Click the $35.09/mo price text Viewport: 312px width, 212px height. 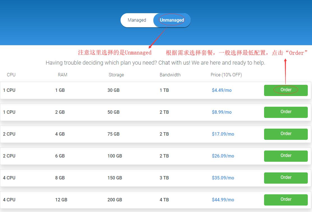click(223, 178)
